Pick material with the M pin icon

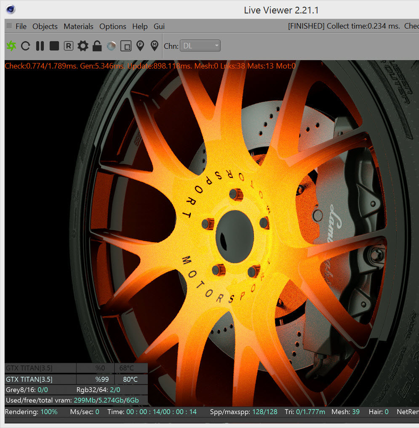[x=155, y=46]
